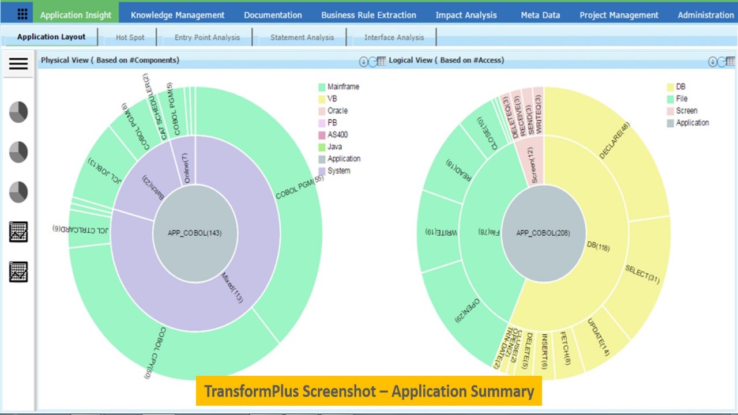Select the Application Layout sub-tab
This screenshot has width=738, height=415.
tap(51, 37)
